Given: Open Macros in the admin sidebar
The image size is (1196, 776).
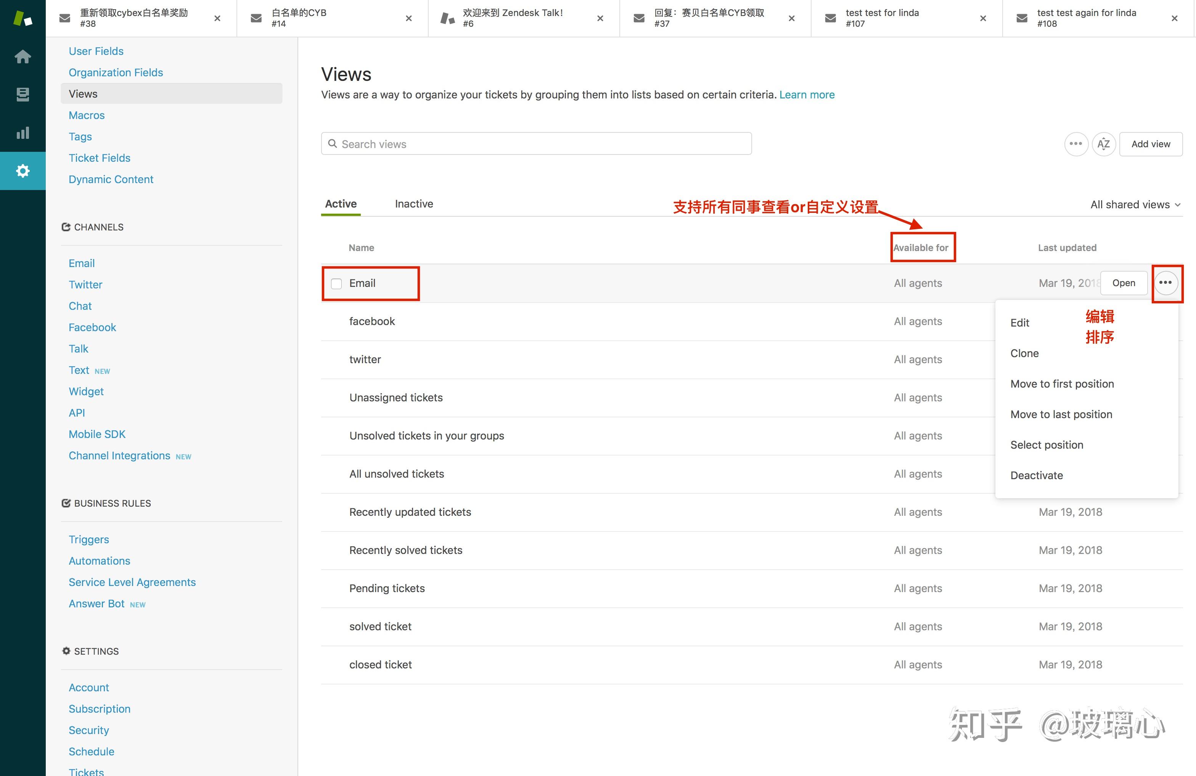Looking at the screenshot, I should [87, 115].
